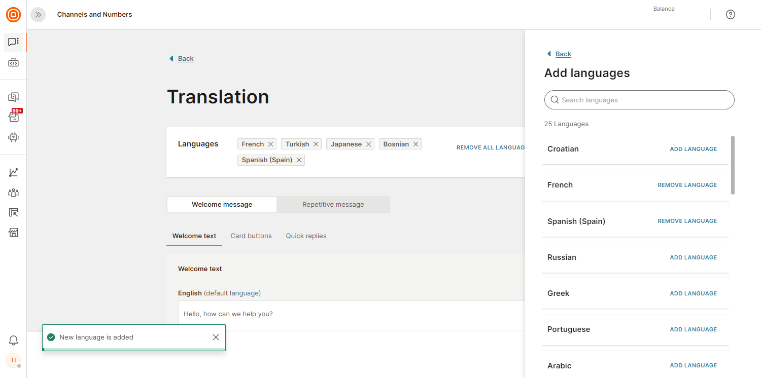Open the analytics chart icon in sidebar
This screenshot has width=761, height=378.
pos(14,172)
